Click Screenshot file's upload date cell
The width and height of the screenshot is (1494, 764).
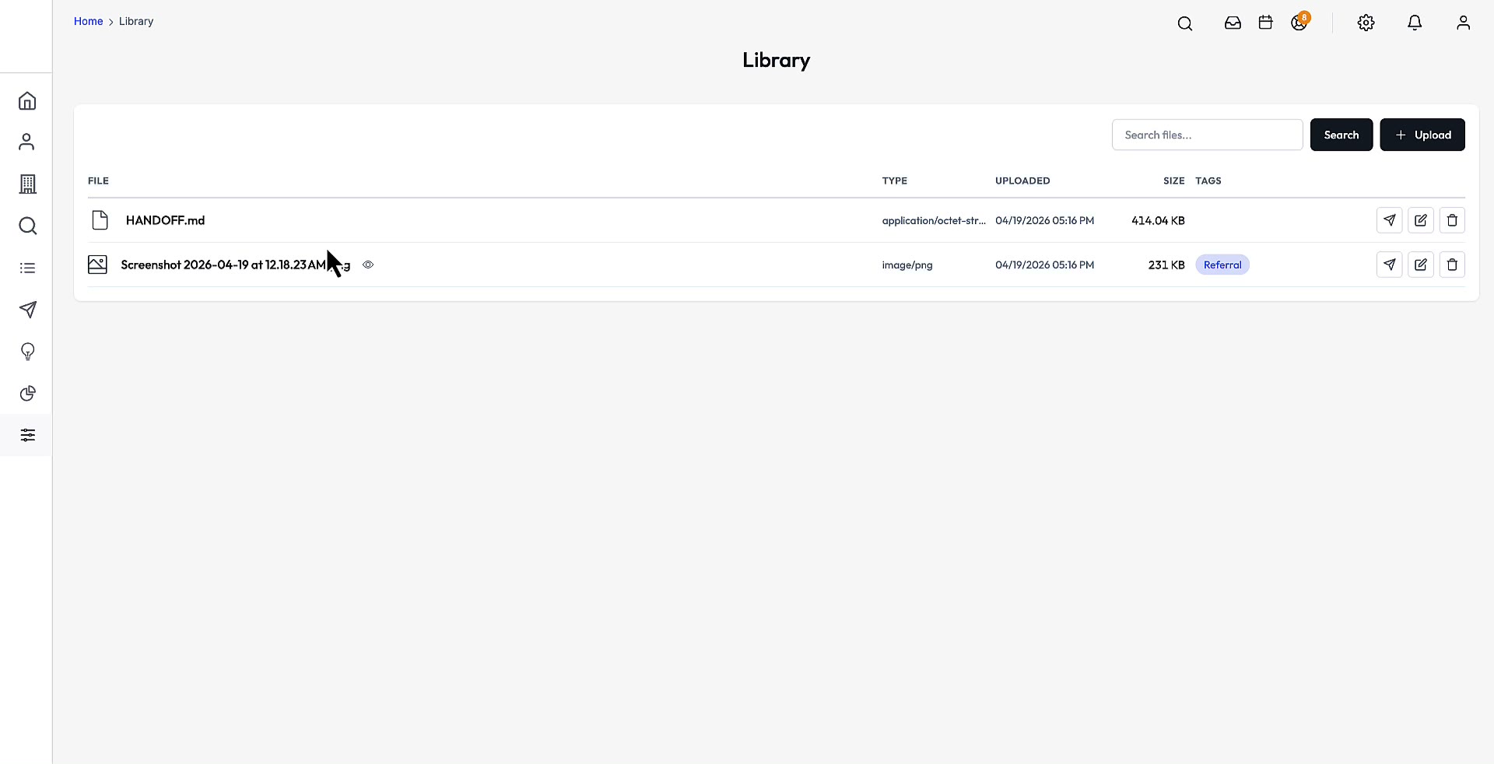(x=1044, y=265)
